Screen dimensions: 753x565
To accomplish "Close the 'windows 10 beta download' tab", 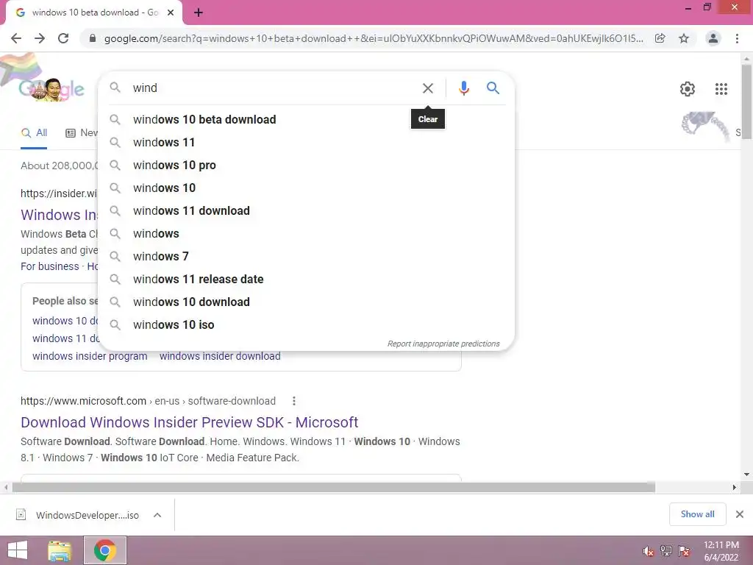I will pyautogui.click(x=171, y=13).
